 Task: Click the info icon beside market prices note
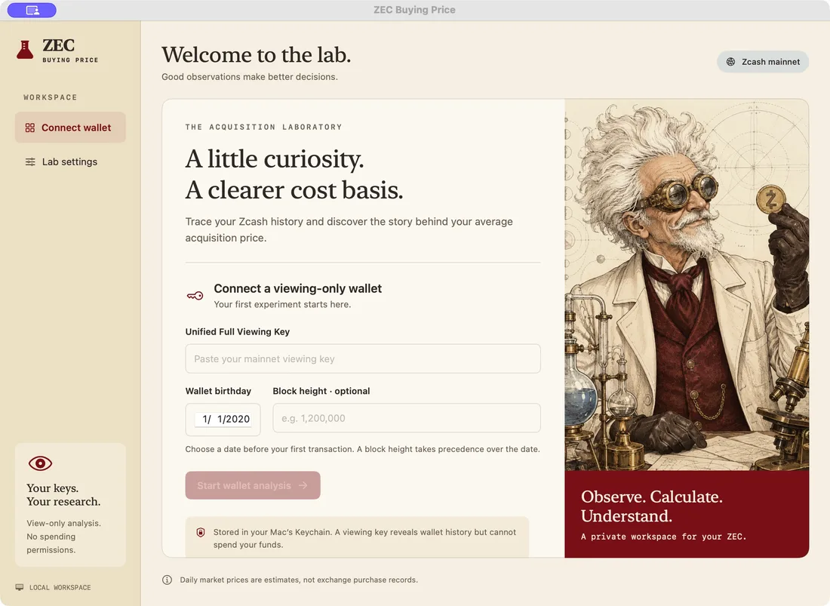168,580
